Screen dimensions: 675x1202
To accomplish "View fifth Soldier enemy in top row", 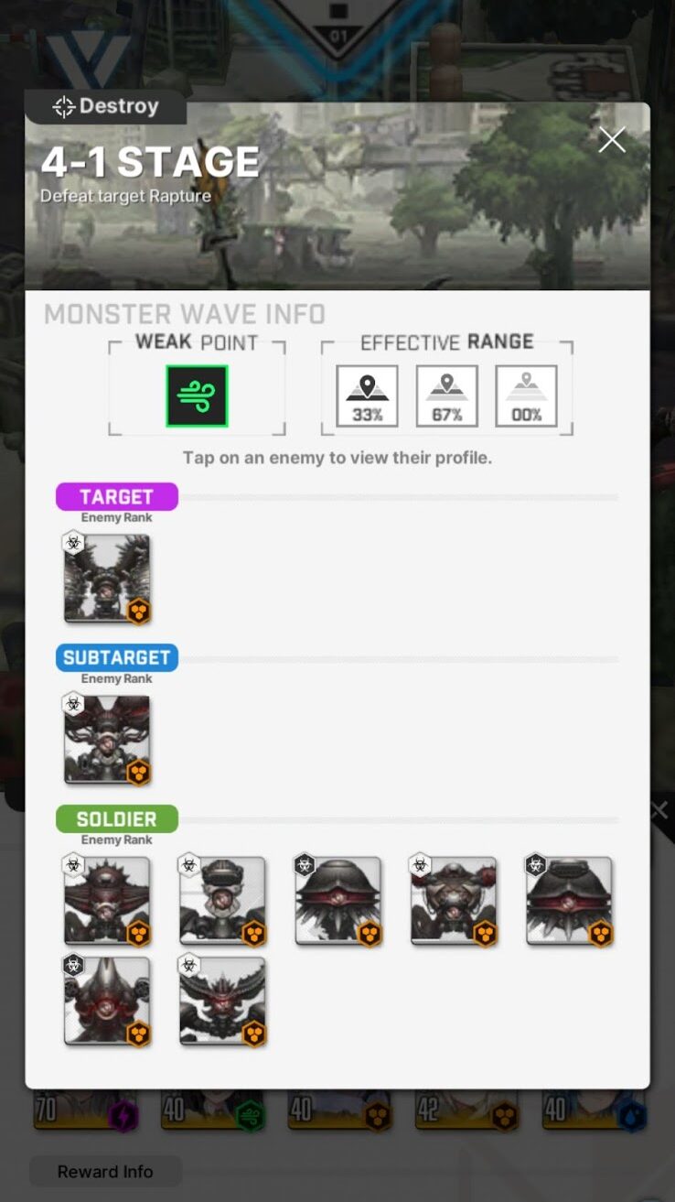I will (569, 901).
